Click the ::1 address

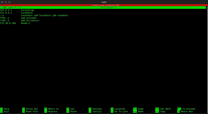coord(2,15)
